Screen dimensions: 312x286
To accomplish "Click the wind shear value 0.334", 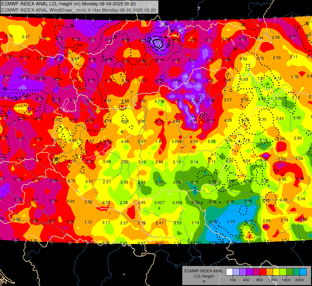I will coord(177,81).
